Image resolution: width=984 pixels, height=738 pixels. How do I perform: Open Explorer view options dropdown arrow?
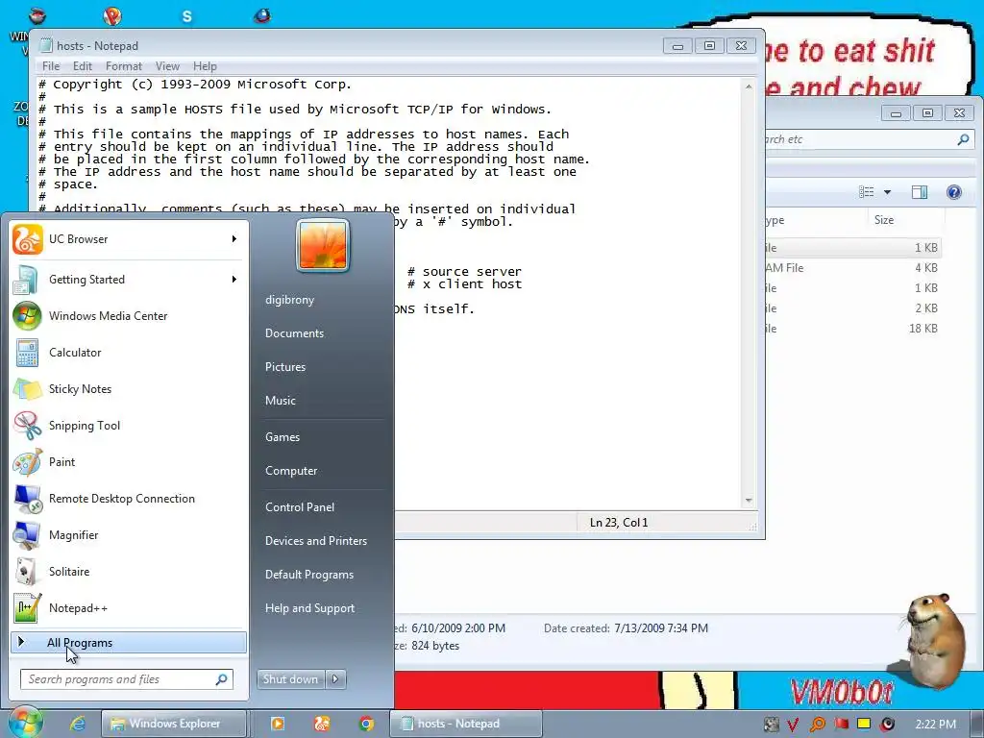coord(887,192)
